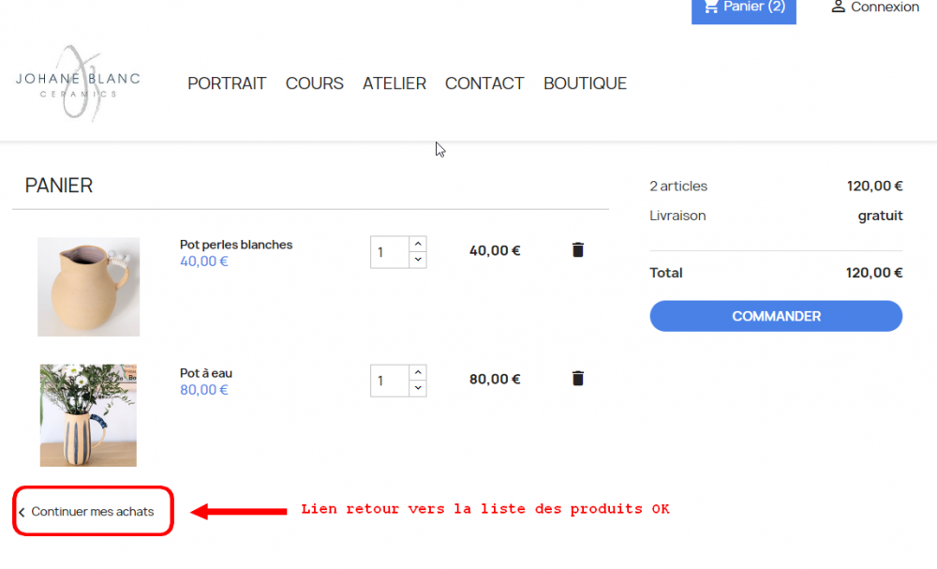This screenshot has height=569, width=937.
Task: Click the COMMANDER button
Action: [x=776, y=316]
